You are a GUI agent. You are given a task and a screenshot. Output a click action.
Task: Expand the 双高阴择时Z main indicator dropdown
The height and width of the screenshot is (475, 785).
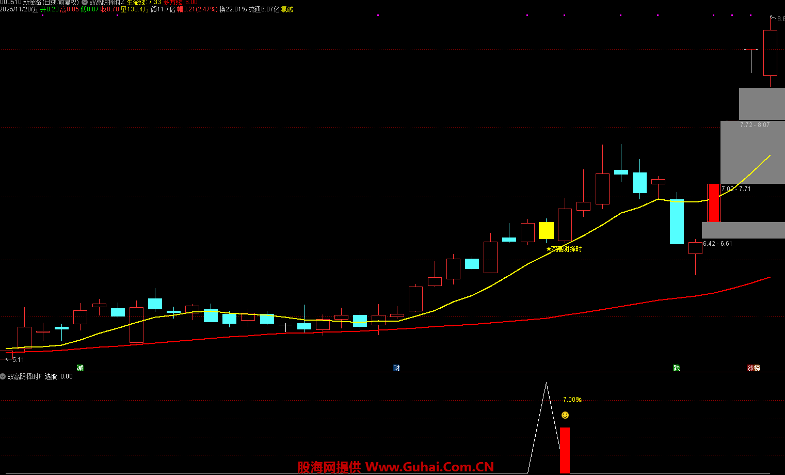85,3
